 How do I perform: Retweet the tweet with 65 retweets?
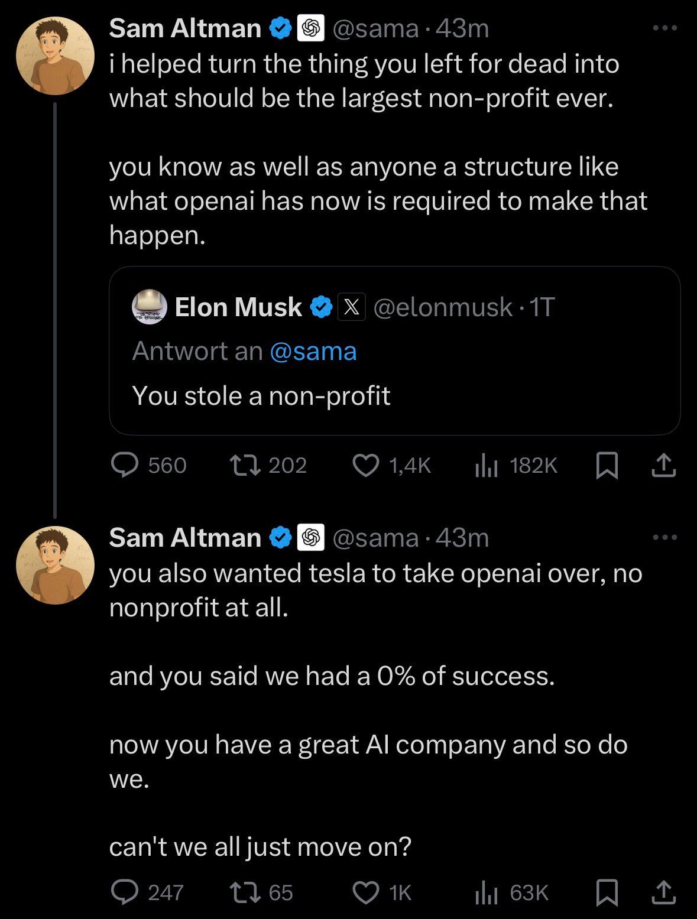pos(245,892)
